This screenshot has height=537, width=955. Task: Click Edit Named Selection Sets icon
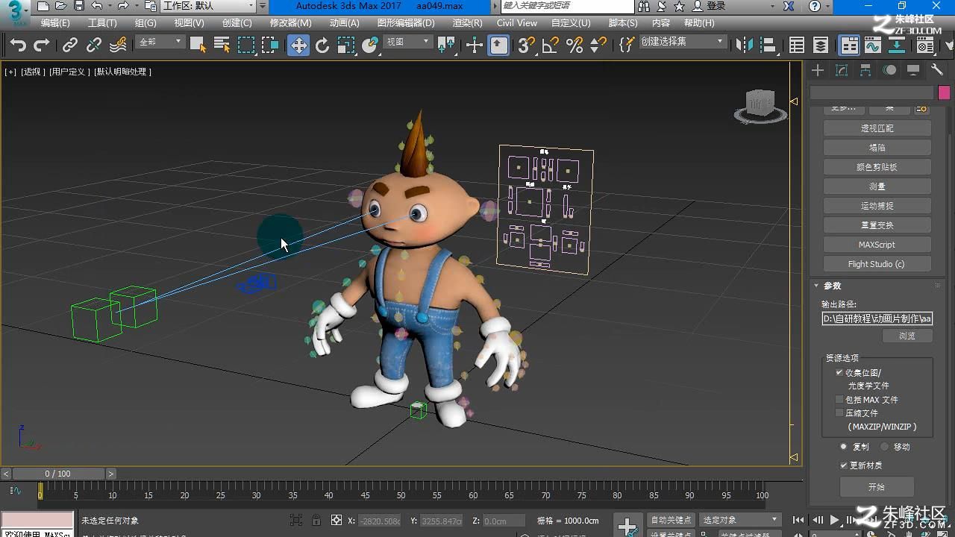pos(627,45)
